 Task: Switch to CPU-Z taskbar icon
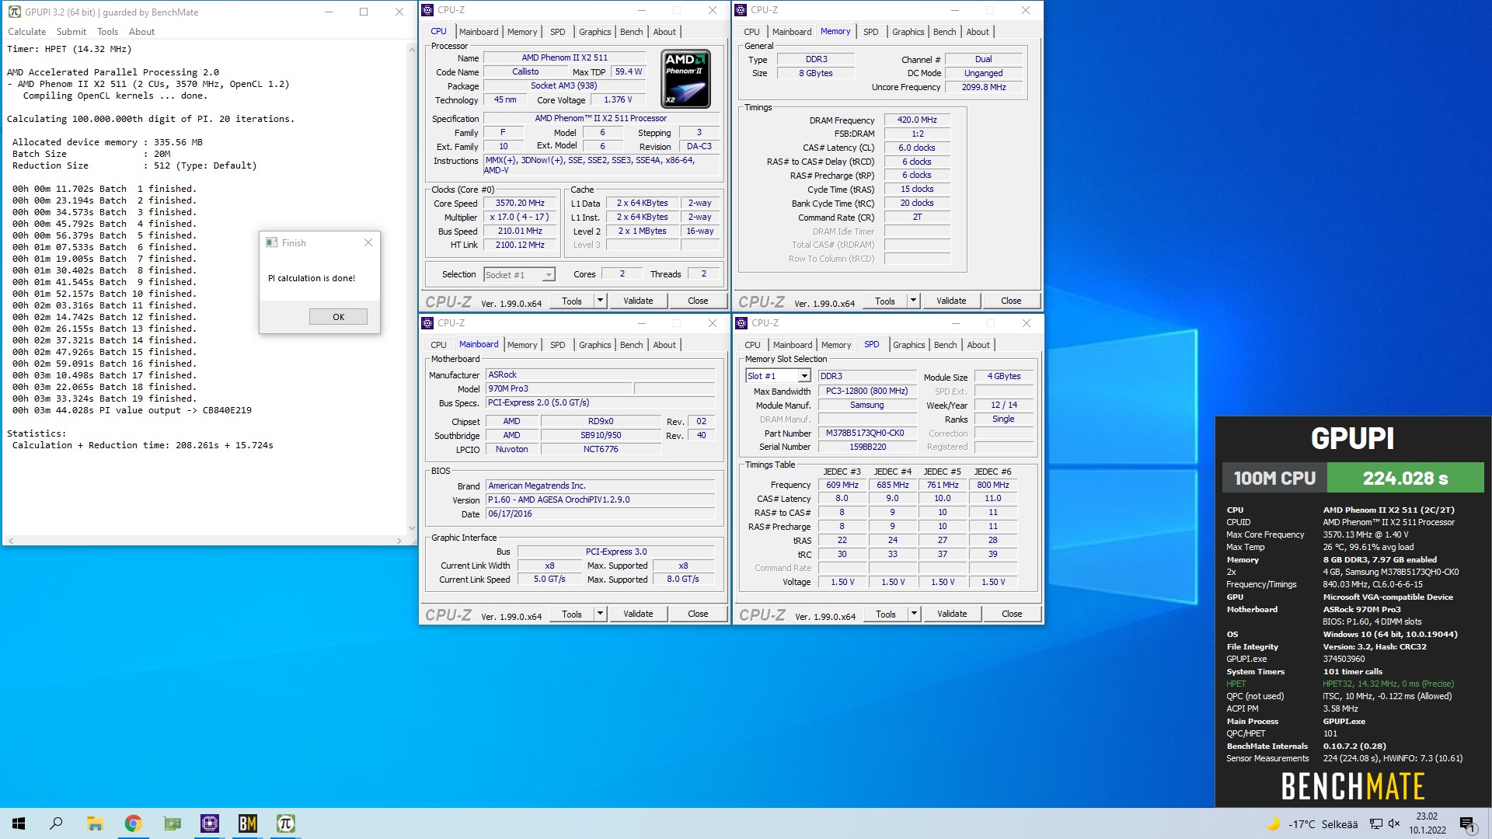tap(210, 823)
